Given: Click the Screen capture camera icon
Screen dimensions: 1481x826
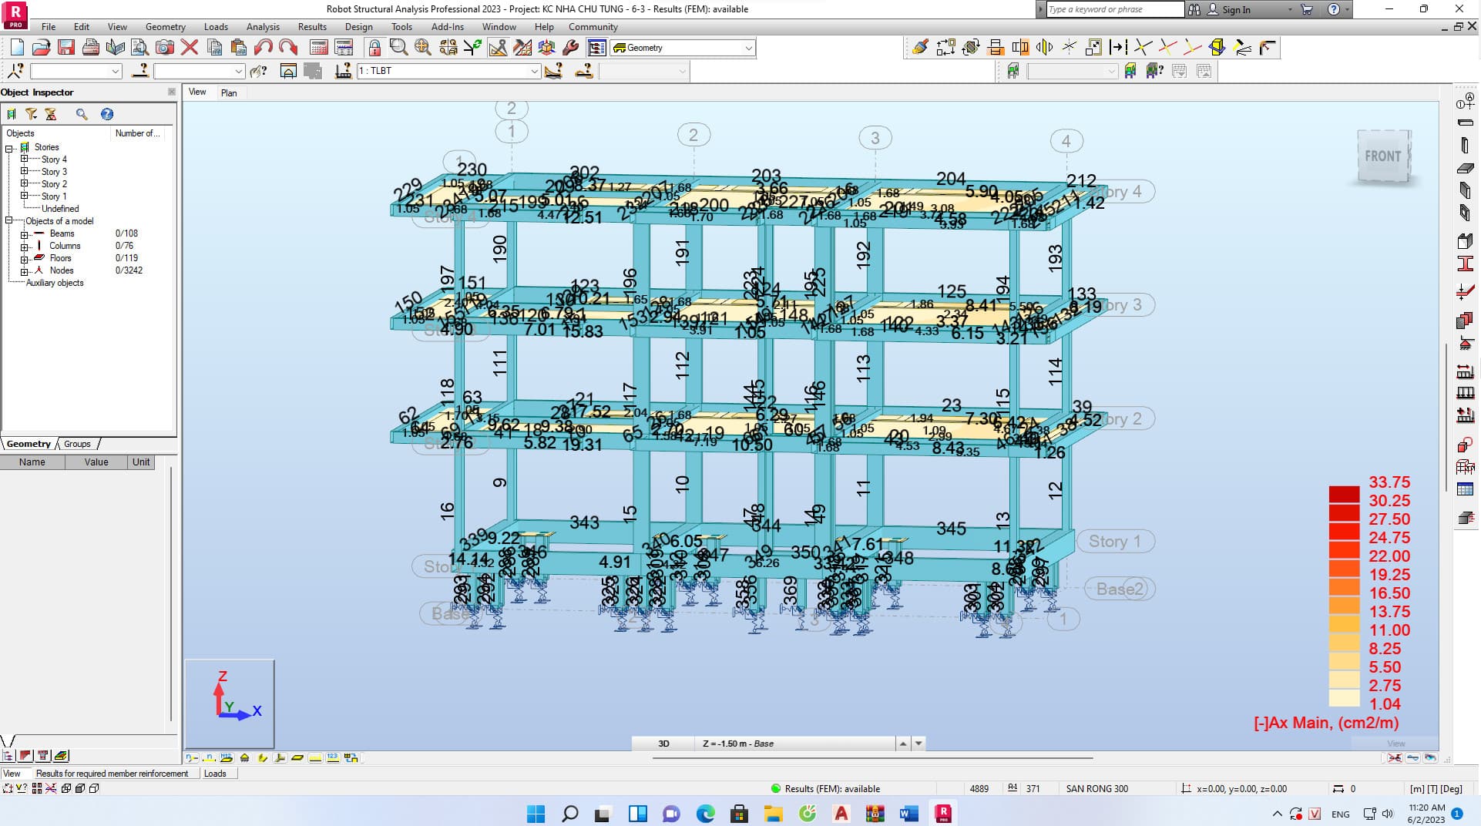Looking at the screenshot, I should pyautogui.click(x=165, y=48).
